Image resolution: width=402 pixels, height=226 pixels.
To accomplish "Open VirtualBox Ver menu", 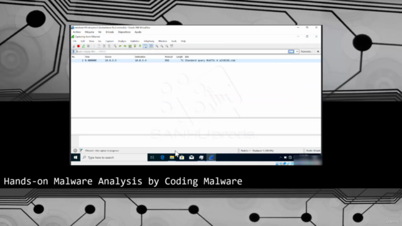I will (100, 32).
